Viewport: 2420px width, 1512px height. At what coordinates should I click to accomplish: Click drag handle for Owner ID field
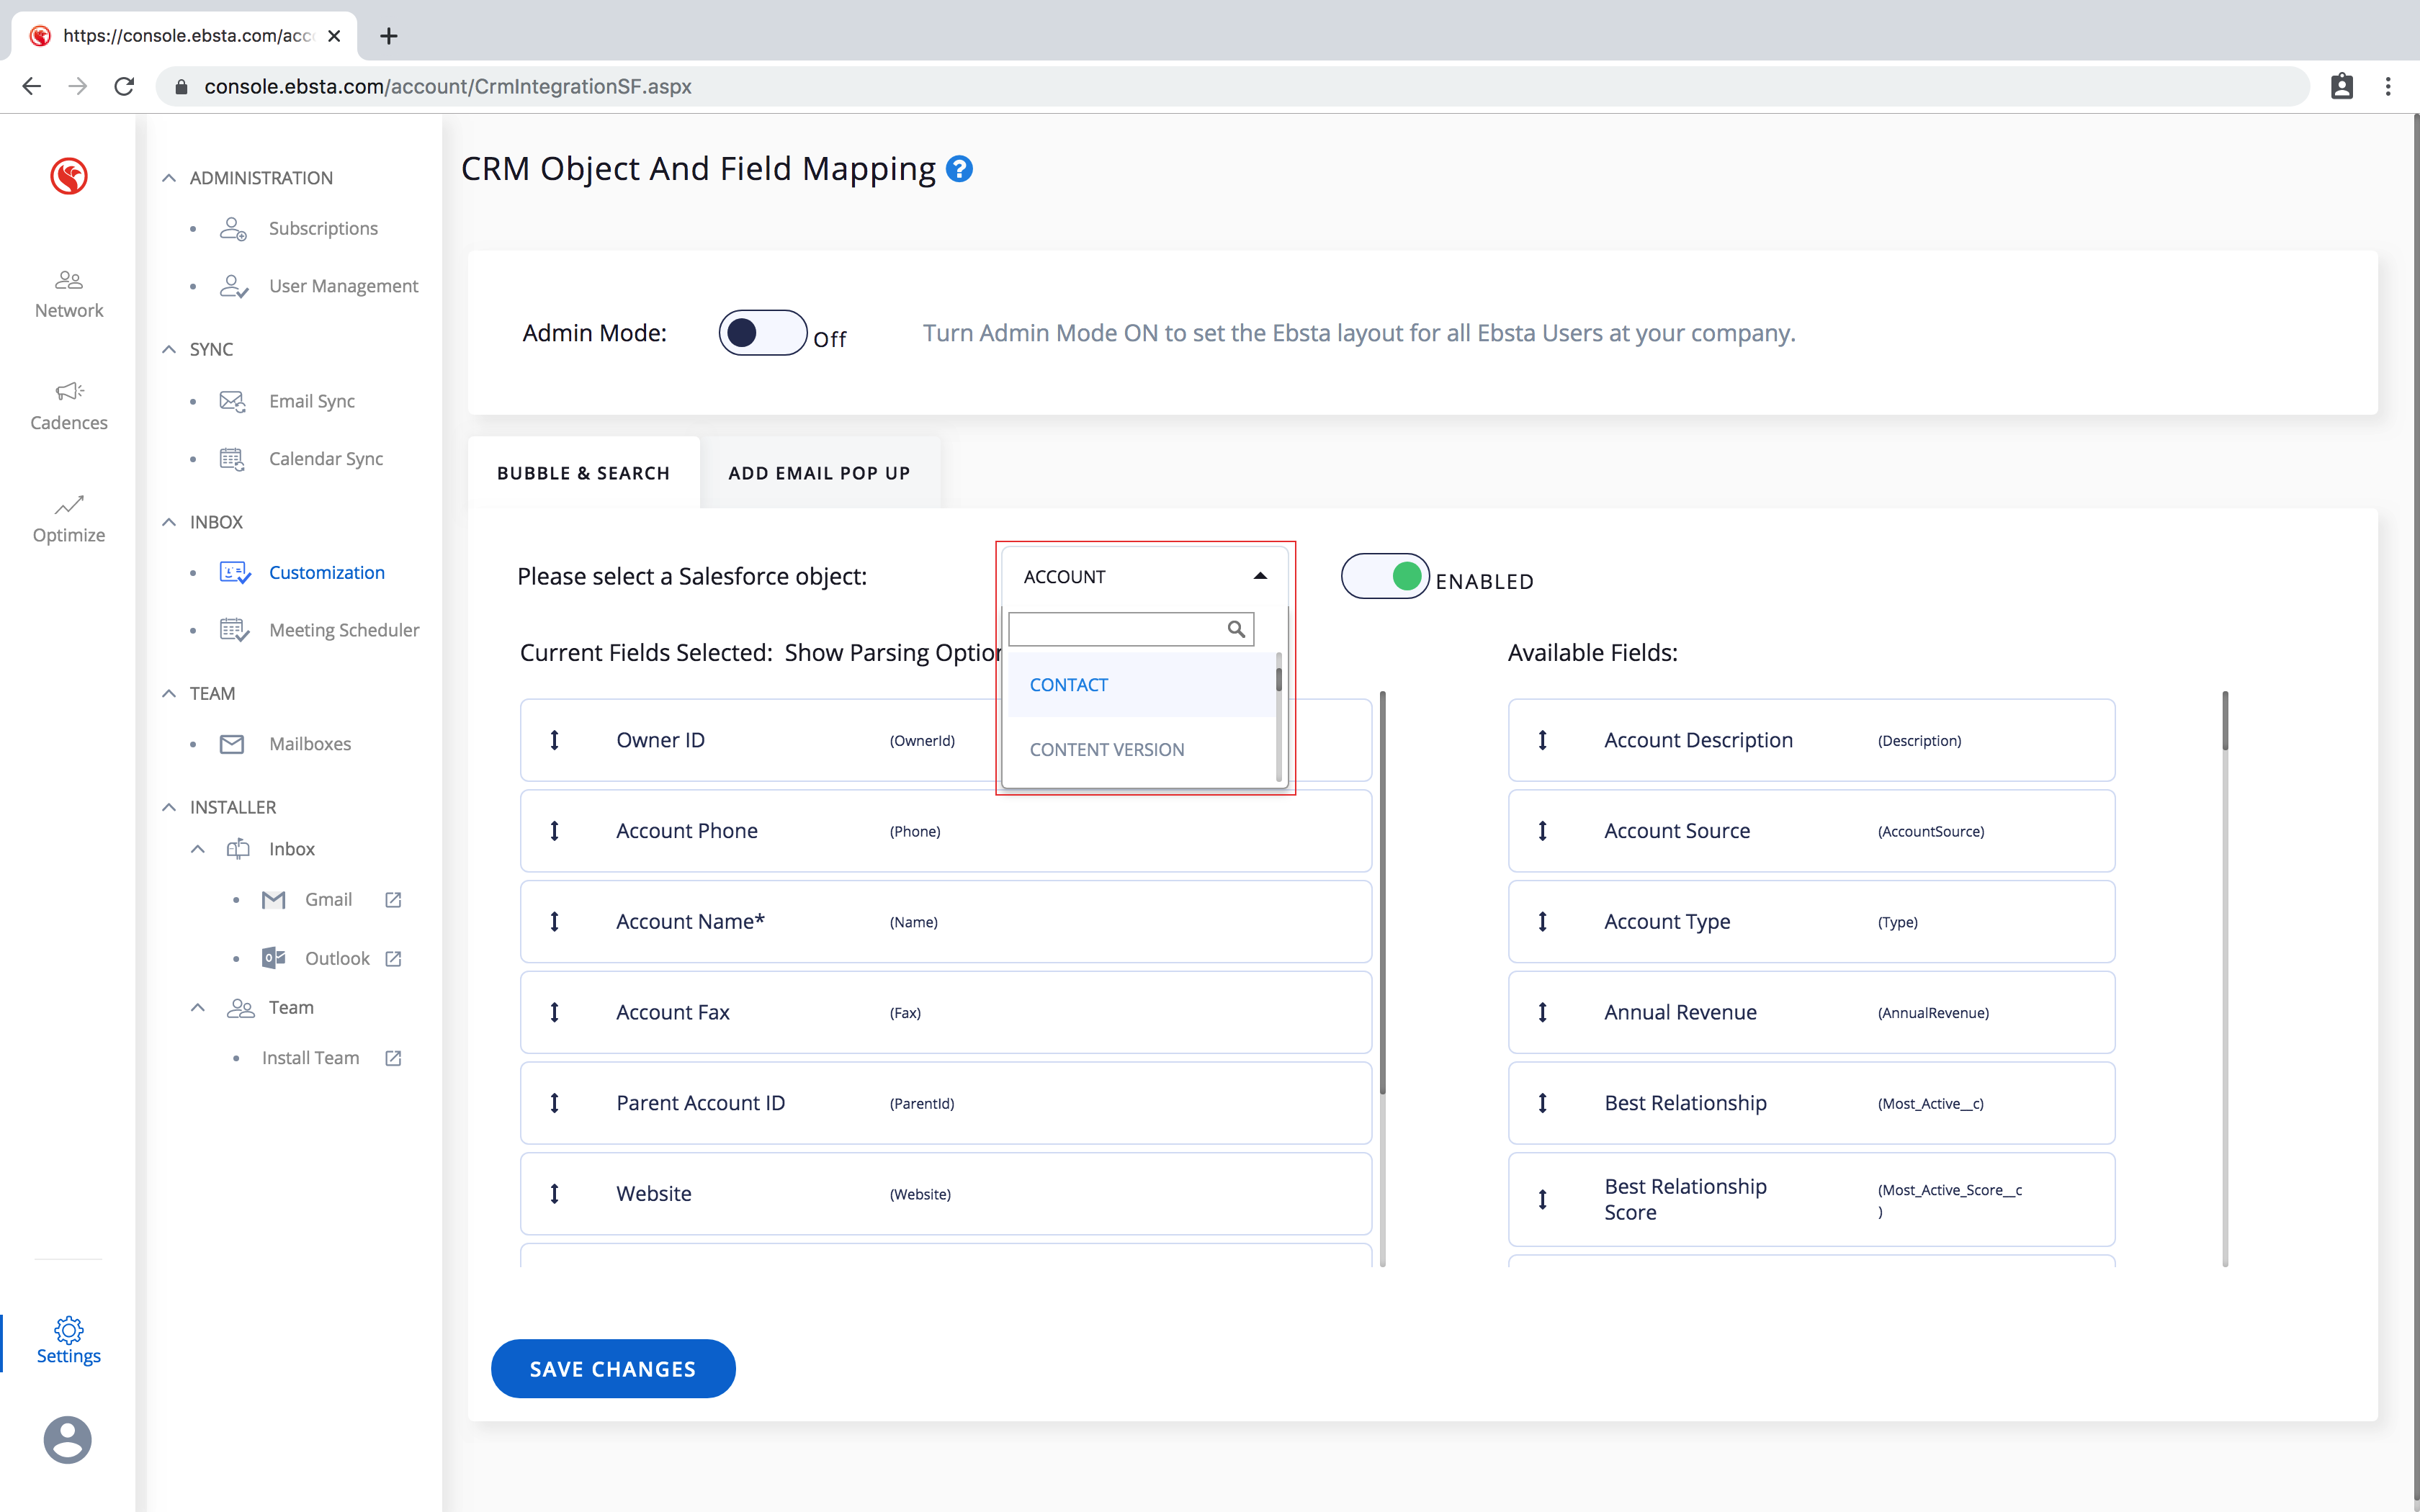[554, 740]
